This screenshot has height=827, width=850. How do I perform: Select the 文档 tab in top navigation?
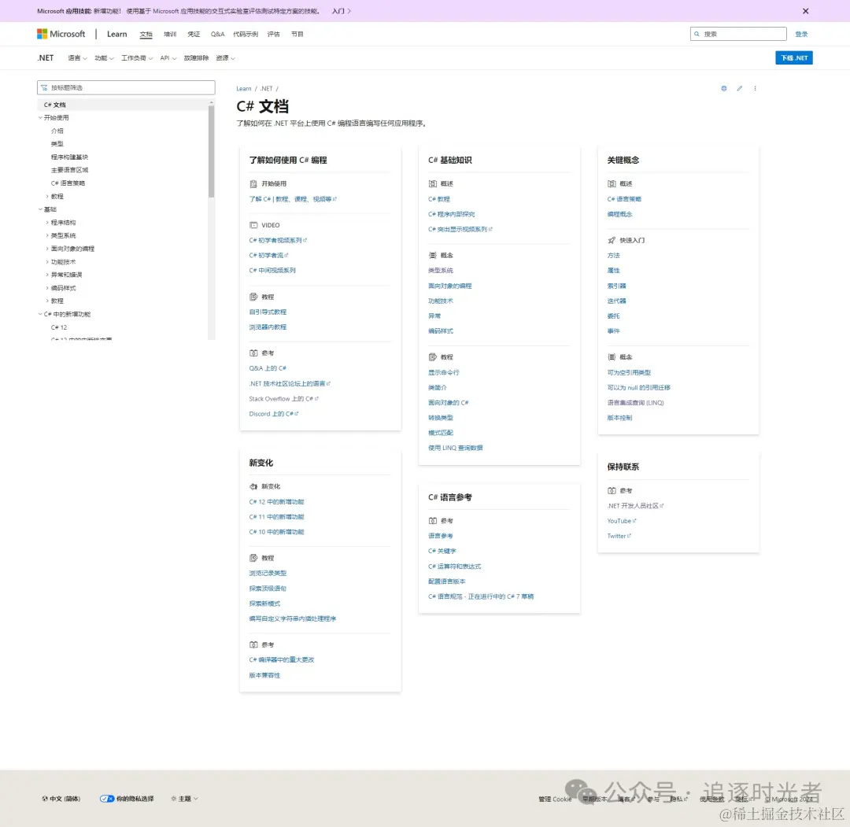(146, 34)
